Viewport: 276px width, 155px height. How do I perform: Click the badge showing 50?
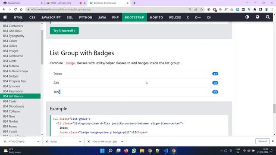tap(215, 83)
